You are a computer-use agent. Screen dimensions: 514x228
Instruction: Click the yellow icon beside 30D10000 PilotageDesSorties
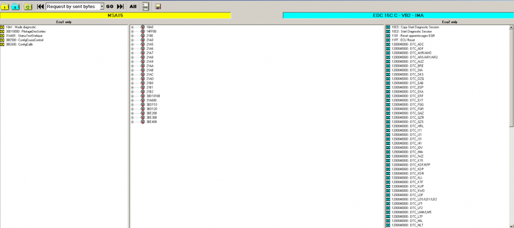pos(2,31)
